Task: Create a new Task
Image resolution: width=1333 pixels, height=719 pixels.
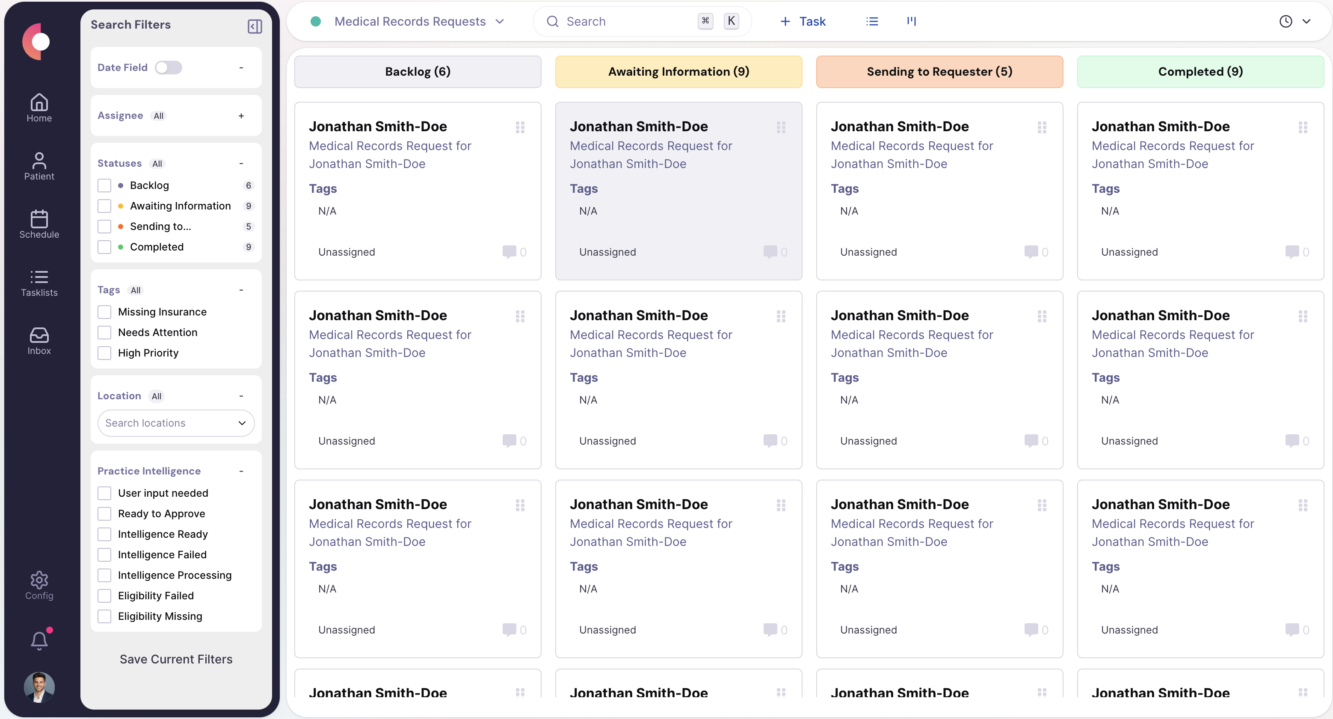Action: pyautogui.click(x=802, y=21)
